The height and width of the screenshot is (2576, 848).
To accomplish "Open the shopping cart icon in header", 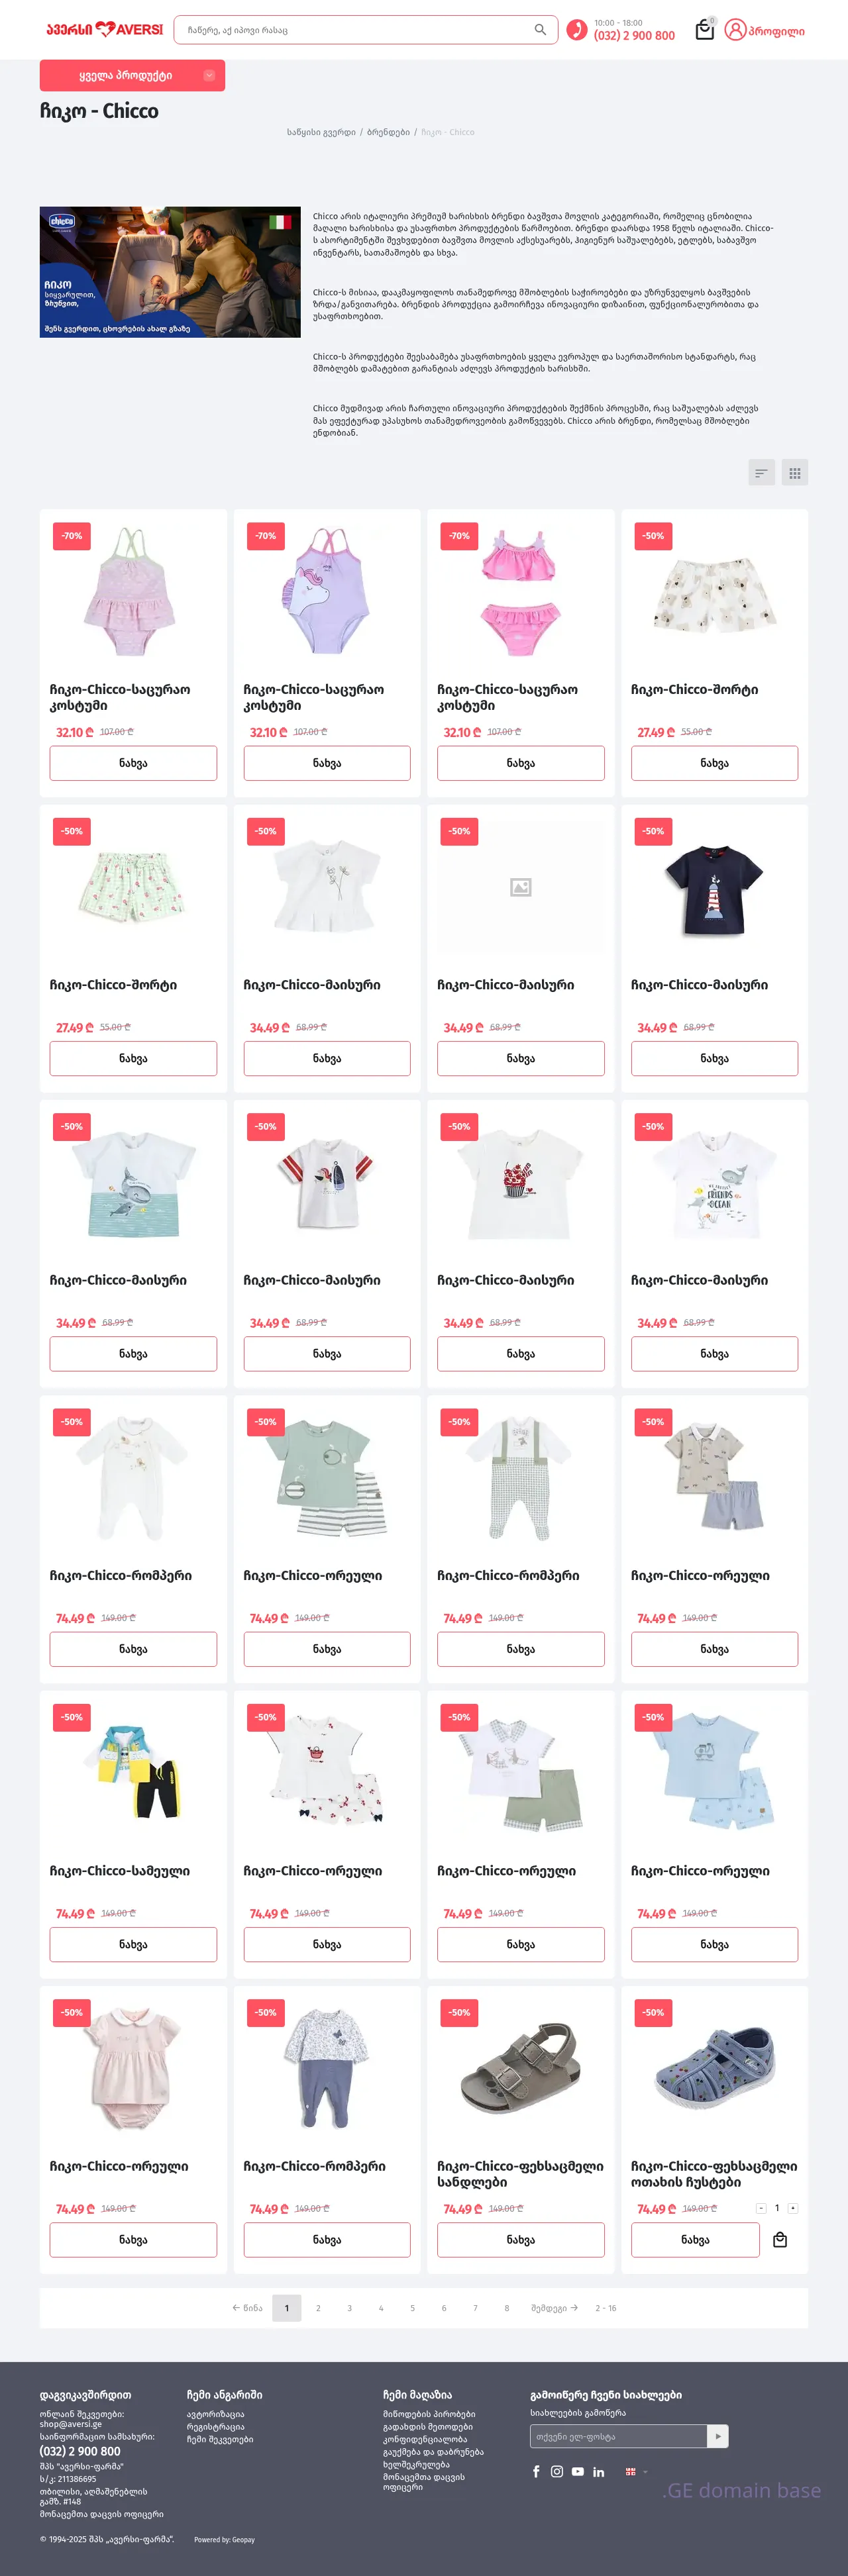I will coord(705,30).
